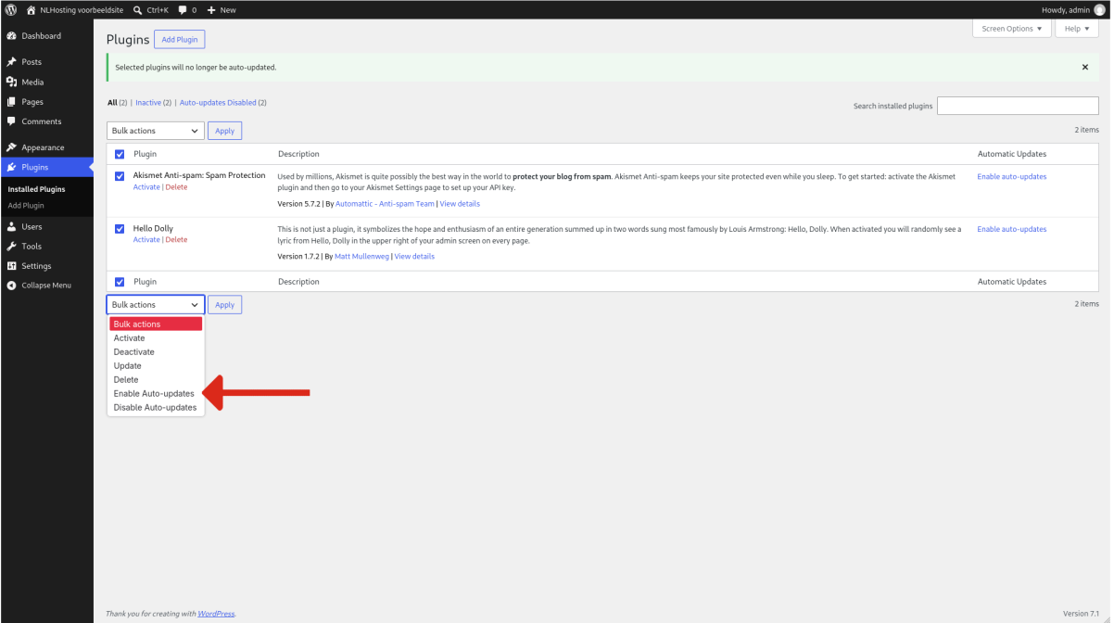
Task: Click the Posts pin icon in sidebar
Action: 11,62
